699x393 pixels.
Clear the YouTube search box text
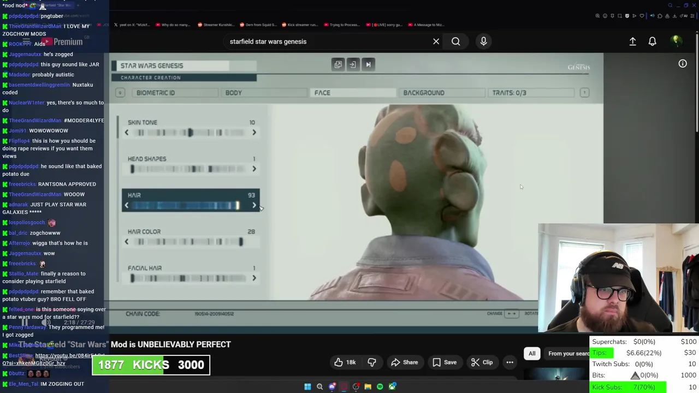pyautogui.click(x=436, y=41)
